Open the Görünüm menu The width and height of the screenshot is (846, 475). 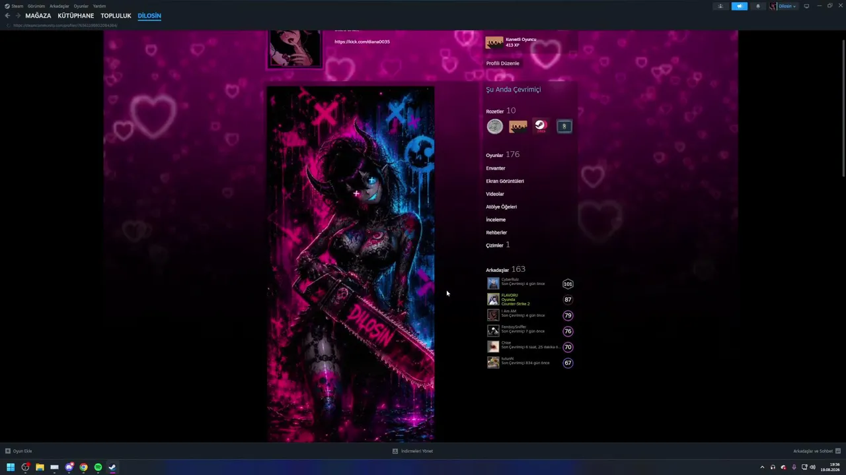(36, 6)
